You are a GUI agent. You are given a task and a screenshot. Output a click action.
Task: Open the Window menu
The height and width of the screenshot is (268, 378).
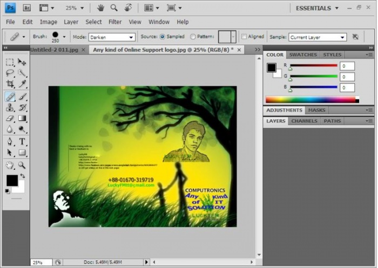click(159, 22)
